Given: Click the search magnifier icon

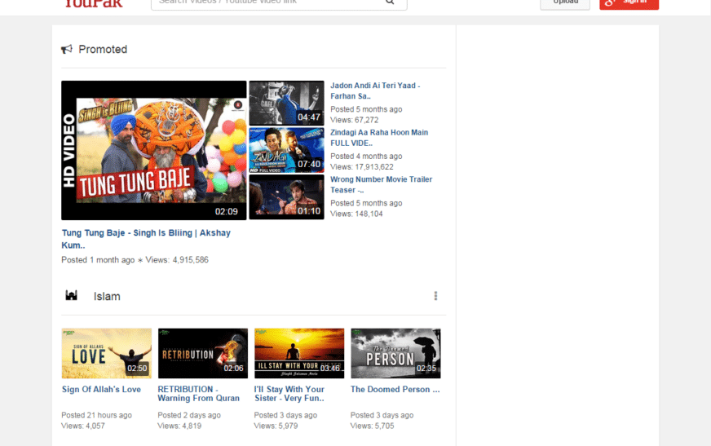Looking at the screenshot, I should click(x=390, y=2).
